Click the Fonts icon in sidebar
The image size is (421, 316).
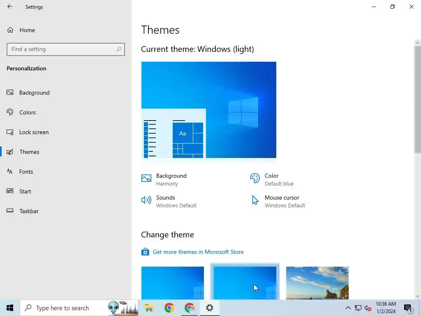10,172
